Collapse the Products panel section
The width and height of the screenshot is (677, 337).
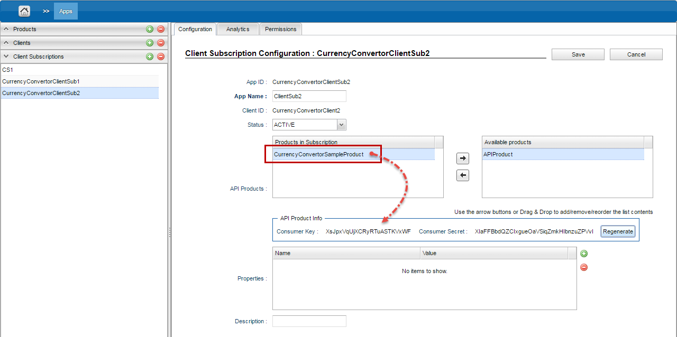6,29
